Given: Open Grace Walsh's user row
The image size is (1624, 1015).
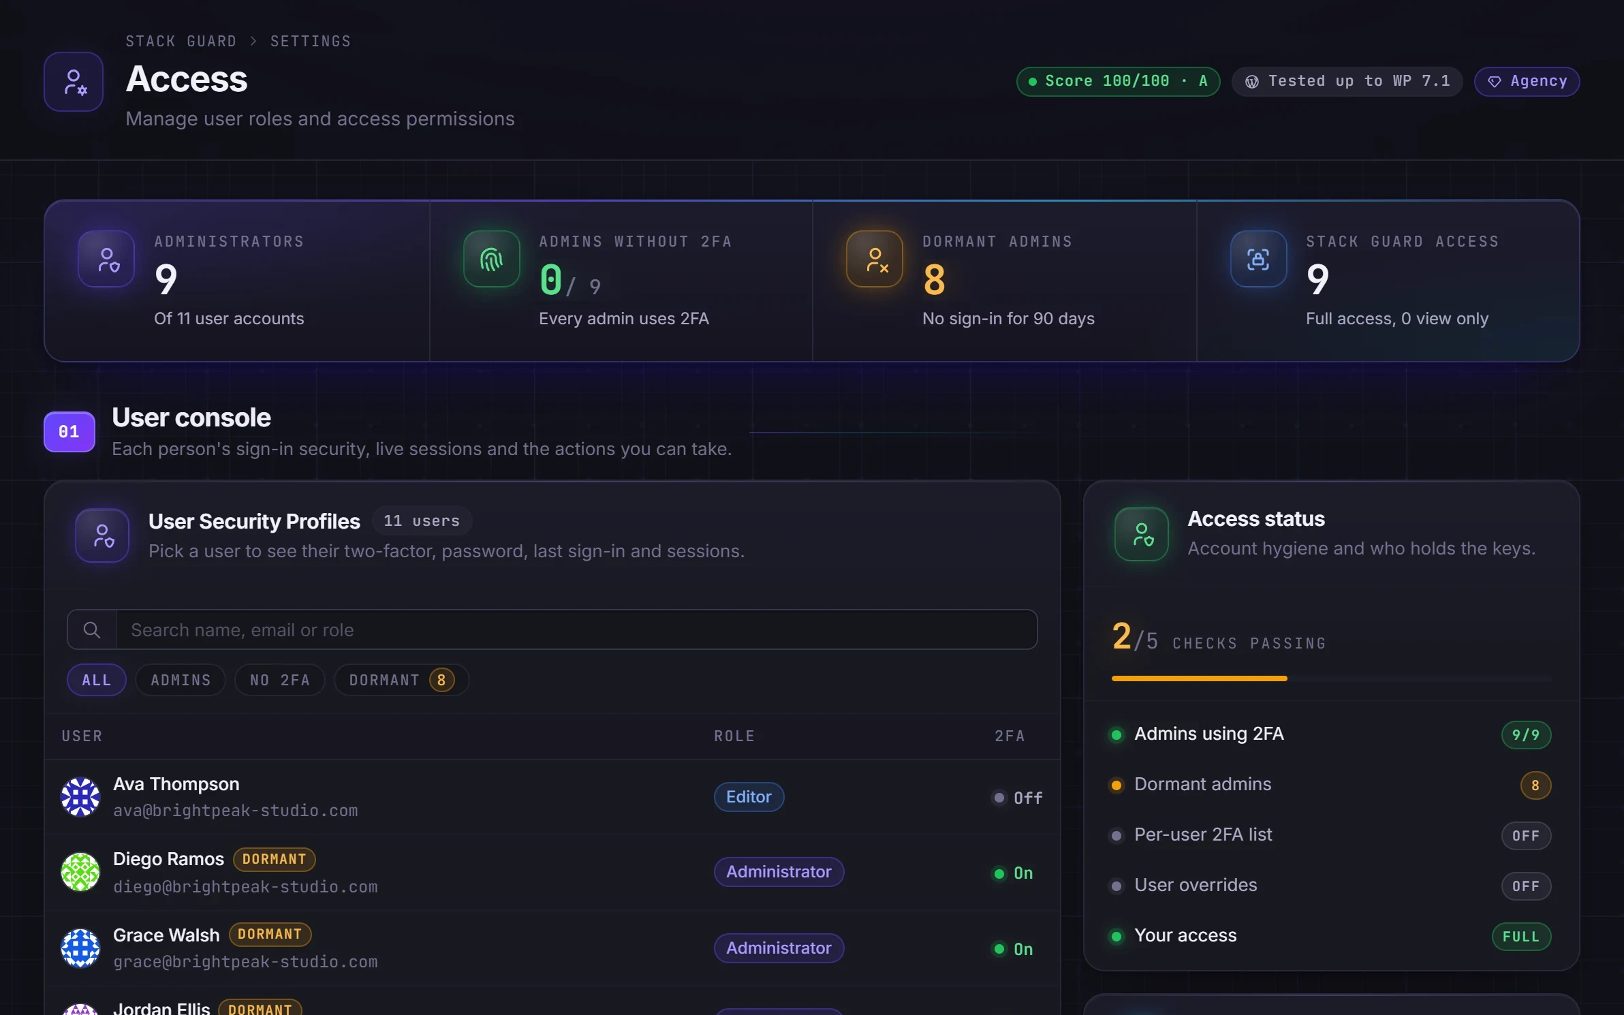Looking at the screenshot, I should [552, 948].
